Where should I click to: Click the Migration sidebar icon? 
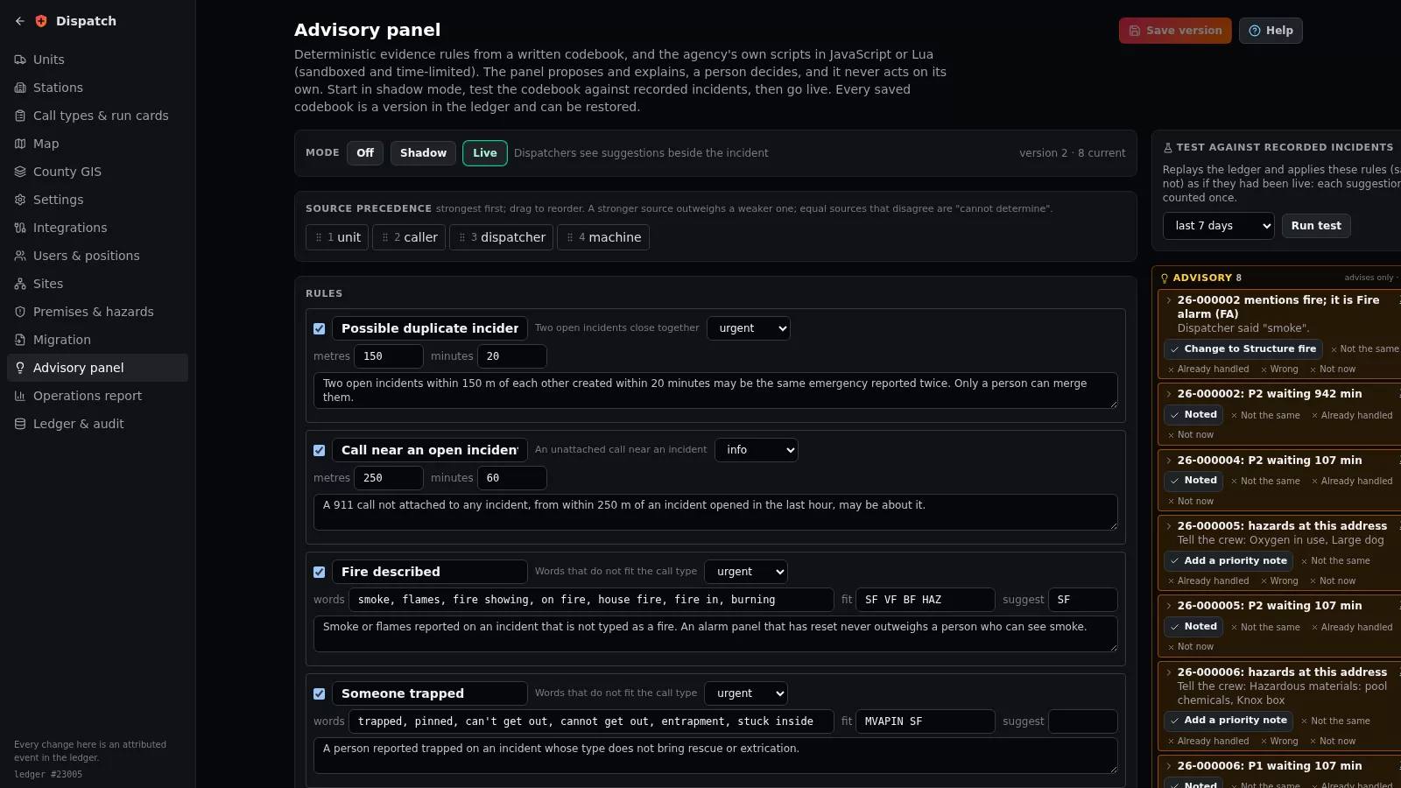20,340
